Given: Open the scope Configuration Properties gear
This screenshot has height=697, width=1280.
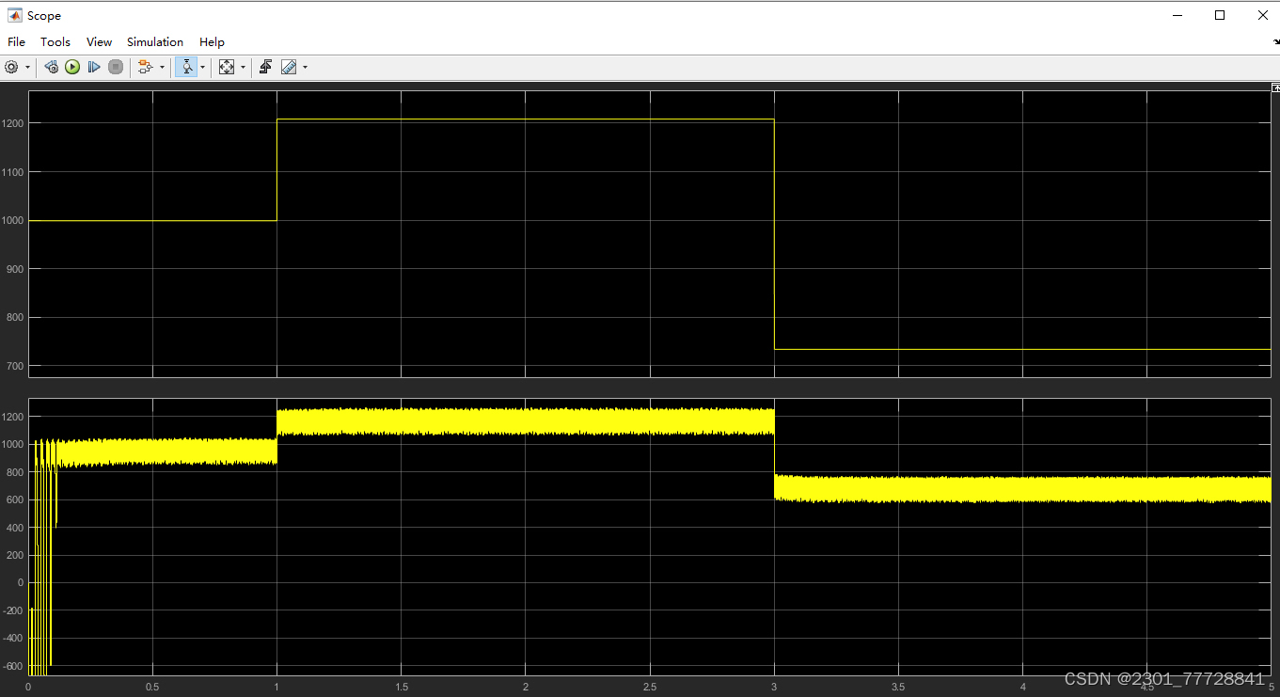Looking at the screenshot, I should (x=11, y=67).
